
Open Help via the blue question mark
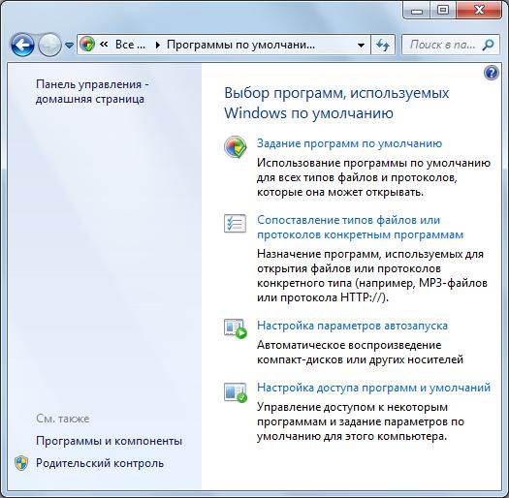492,73
